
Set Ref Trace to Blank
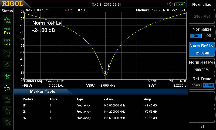(x=208, y=85)
